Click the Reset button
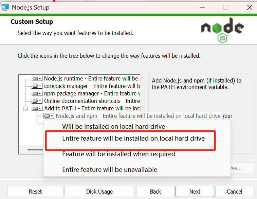 pos(35,191)
